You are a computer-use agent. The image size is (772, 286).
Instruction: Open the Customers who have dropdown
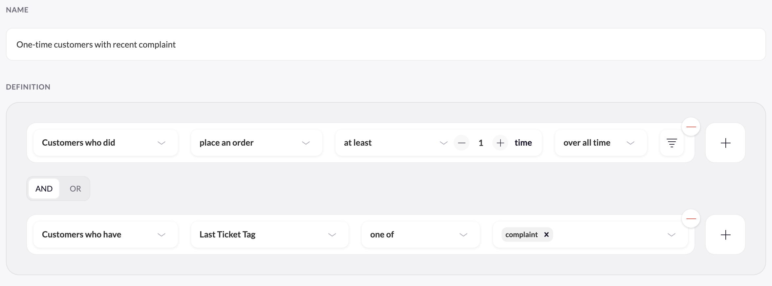coord(106,235)
